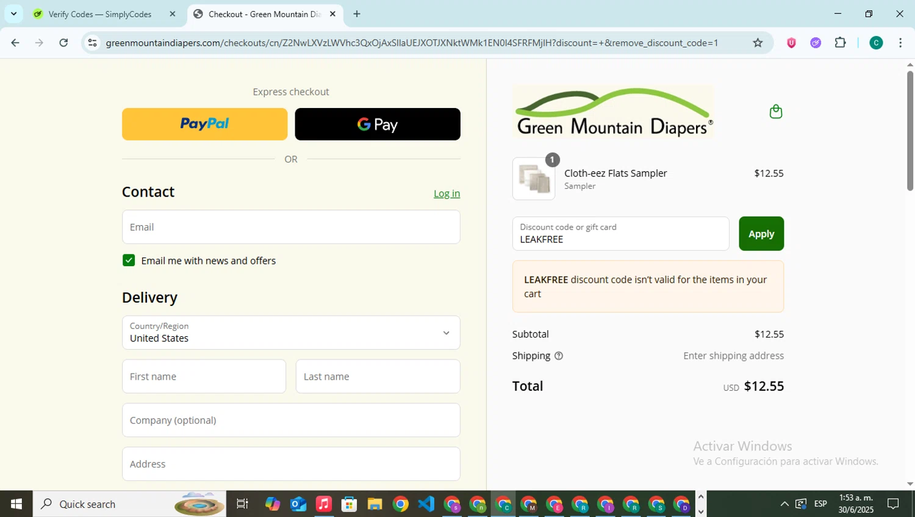This screenshot has height=517, width=915.
Task: Focus the First name field
Action: pyautogui.click(x=204, y=377)
